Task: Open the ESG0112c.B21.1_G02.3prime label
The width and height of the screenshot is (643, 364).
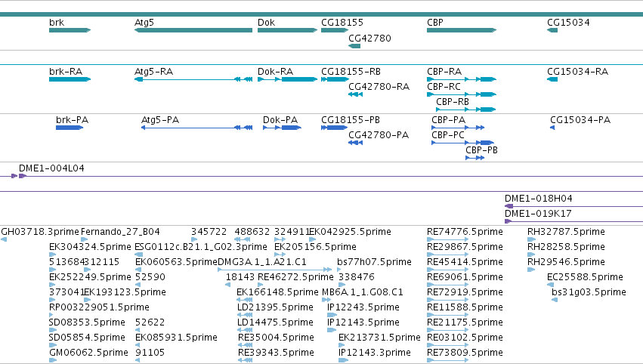Action: (201, 247)
